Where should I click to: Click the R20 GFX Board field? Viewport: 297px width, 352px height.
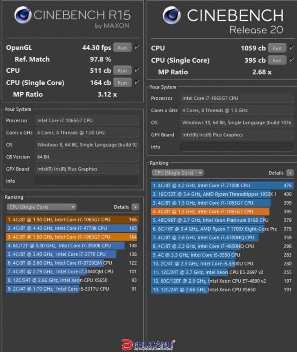tap(237, 135)
